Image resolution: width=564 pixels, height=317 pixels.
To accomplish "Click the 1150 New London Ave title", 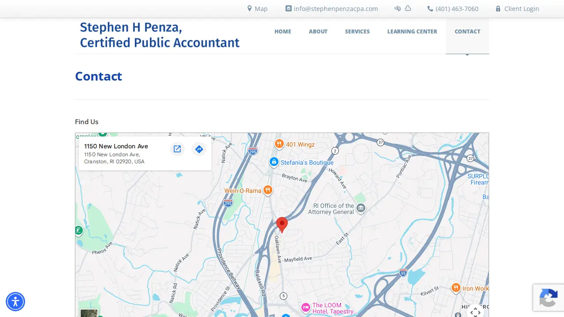I will click(116, 146).
